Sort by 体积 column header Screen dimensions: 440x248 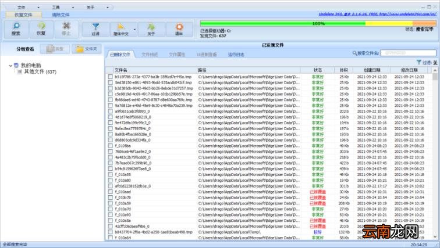(344, 70)
